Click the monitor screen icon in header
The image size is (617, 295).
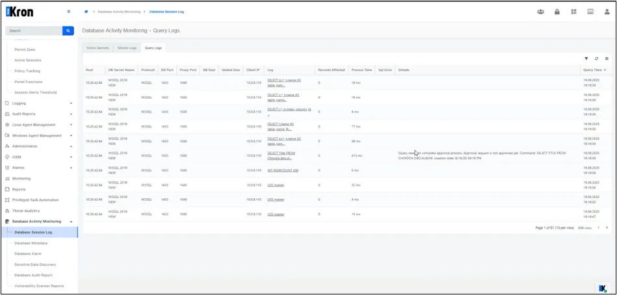[x=590, y=12]
